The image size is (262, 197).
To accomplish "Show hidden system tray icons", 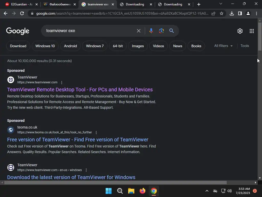I will click(207, 191).
